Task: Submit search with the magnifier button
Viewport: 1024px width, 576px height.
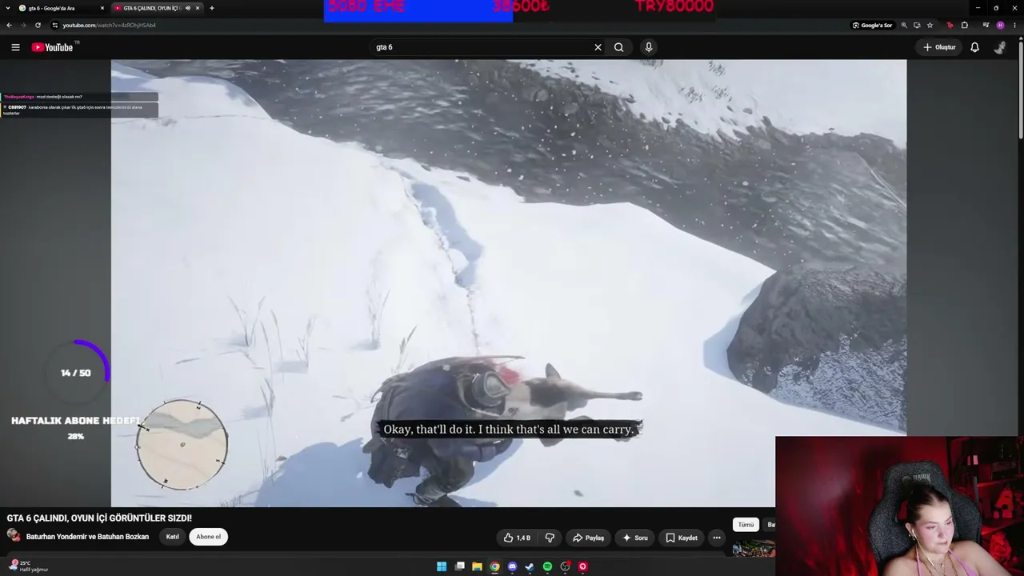Action: 619,47
